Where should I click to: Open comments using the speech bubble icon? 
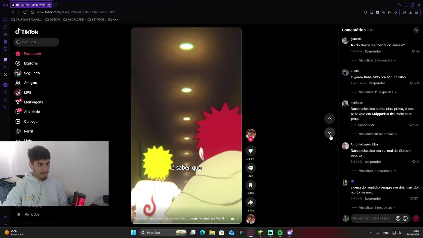(250, 168)
